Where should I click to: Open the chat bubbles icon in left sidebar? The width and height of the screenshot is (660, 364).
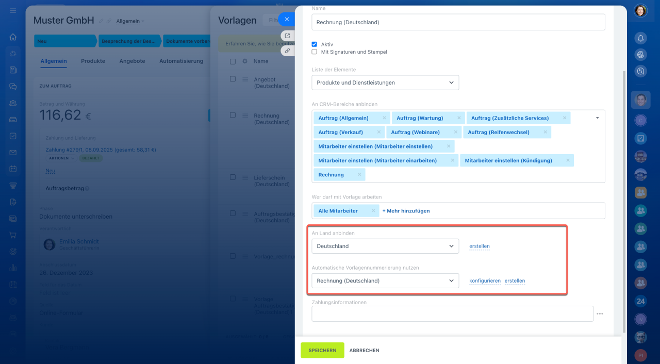(x=13, y=87)
